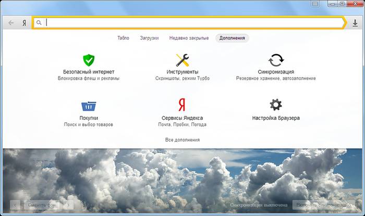This screenshot has height=216, width=365.
Task: Select the Дополнения tab
Action: point(232,38)
